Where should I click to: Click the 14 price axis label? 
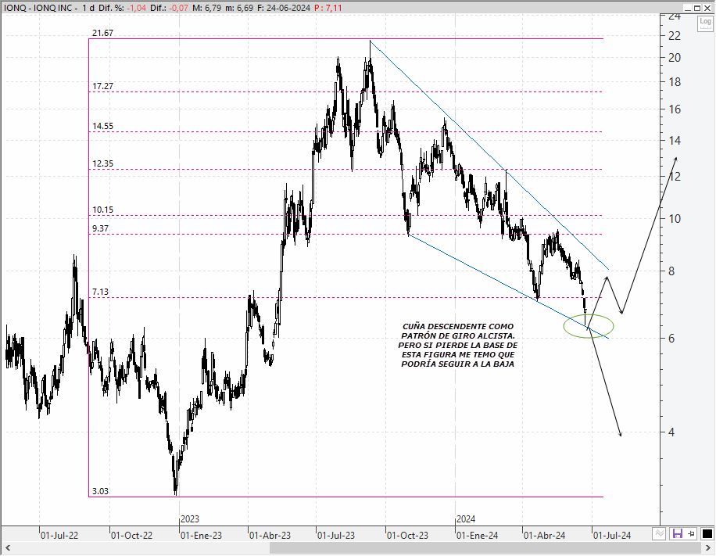click(674, 141)
